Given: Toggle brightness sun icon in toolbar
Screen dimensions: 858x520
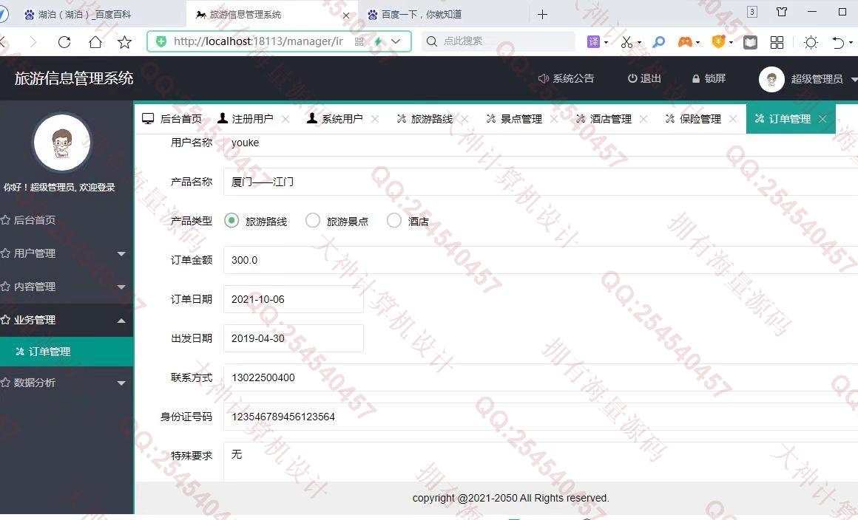Looking at the screenshot, I should [811, 42].
